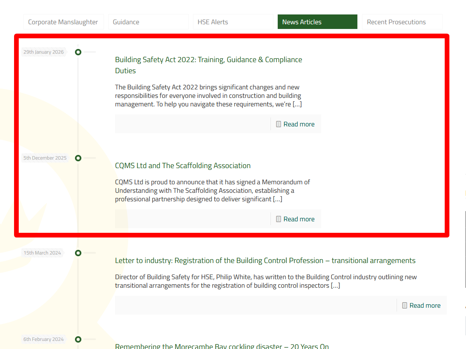This screenshot has height=349, width=466.
Task: Open the Corporate Manslaughter tab
Action: coord(63,22)
